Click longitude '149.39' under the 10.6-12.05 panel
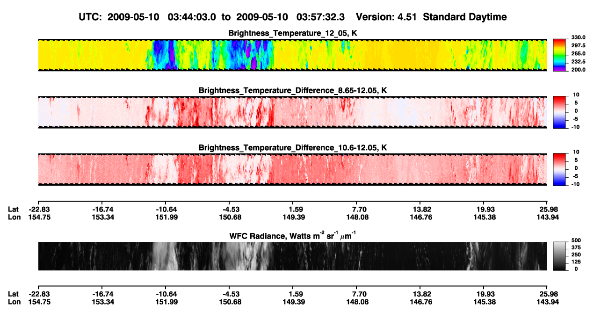This screenshot has width=608, height=312. click(293, 217)
